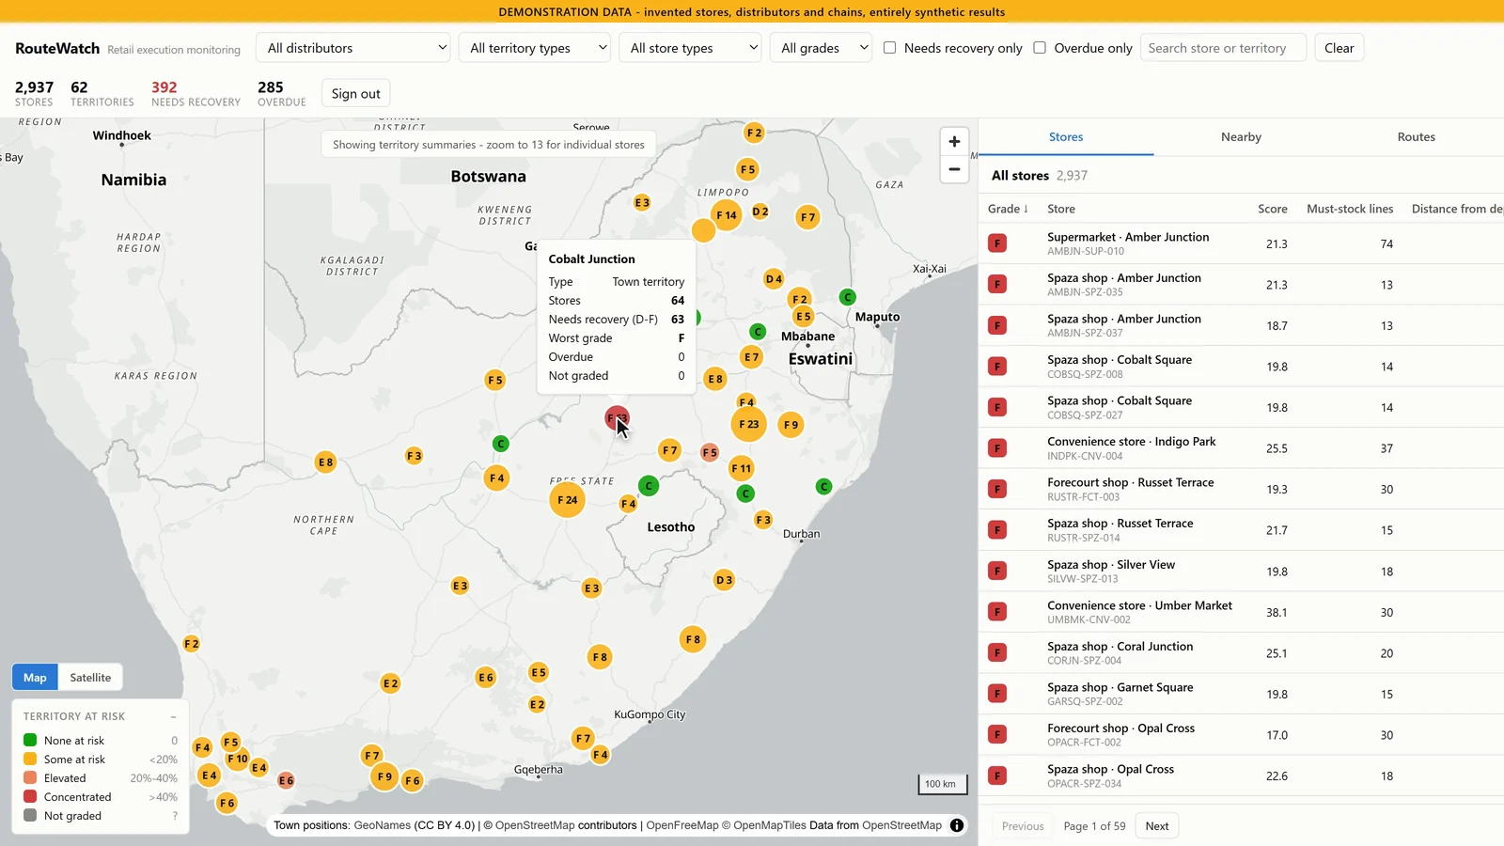Switch base layer to Map

35,678
